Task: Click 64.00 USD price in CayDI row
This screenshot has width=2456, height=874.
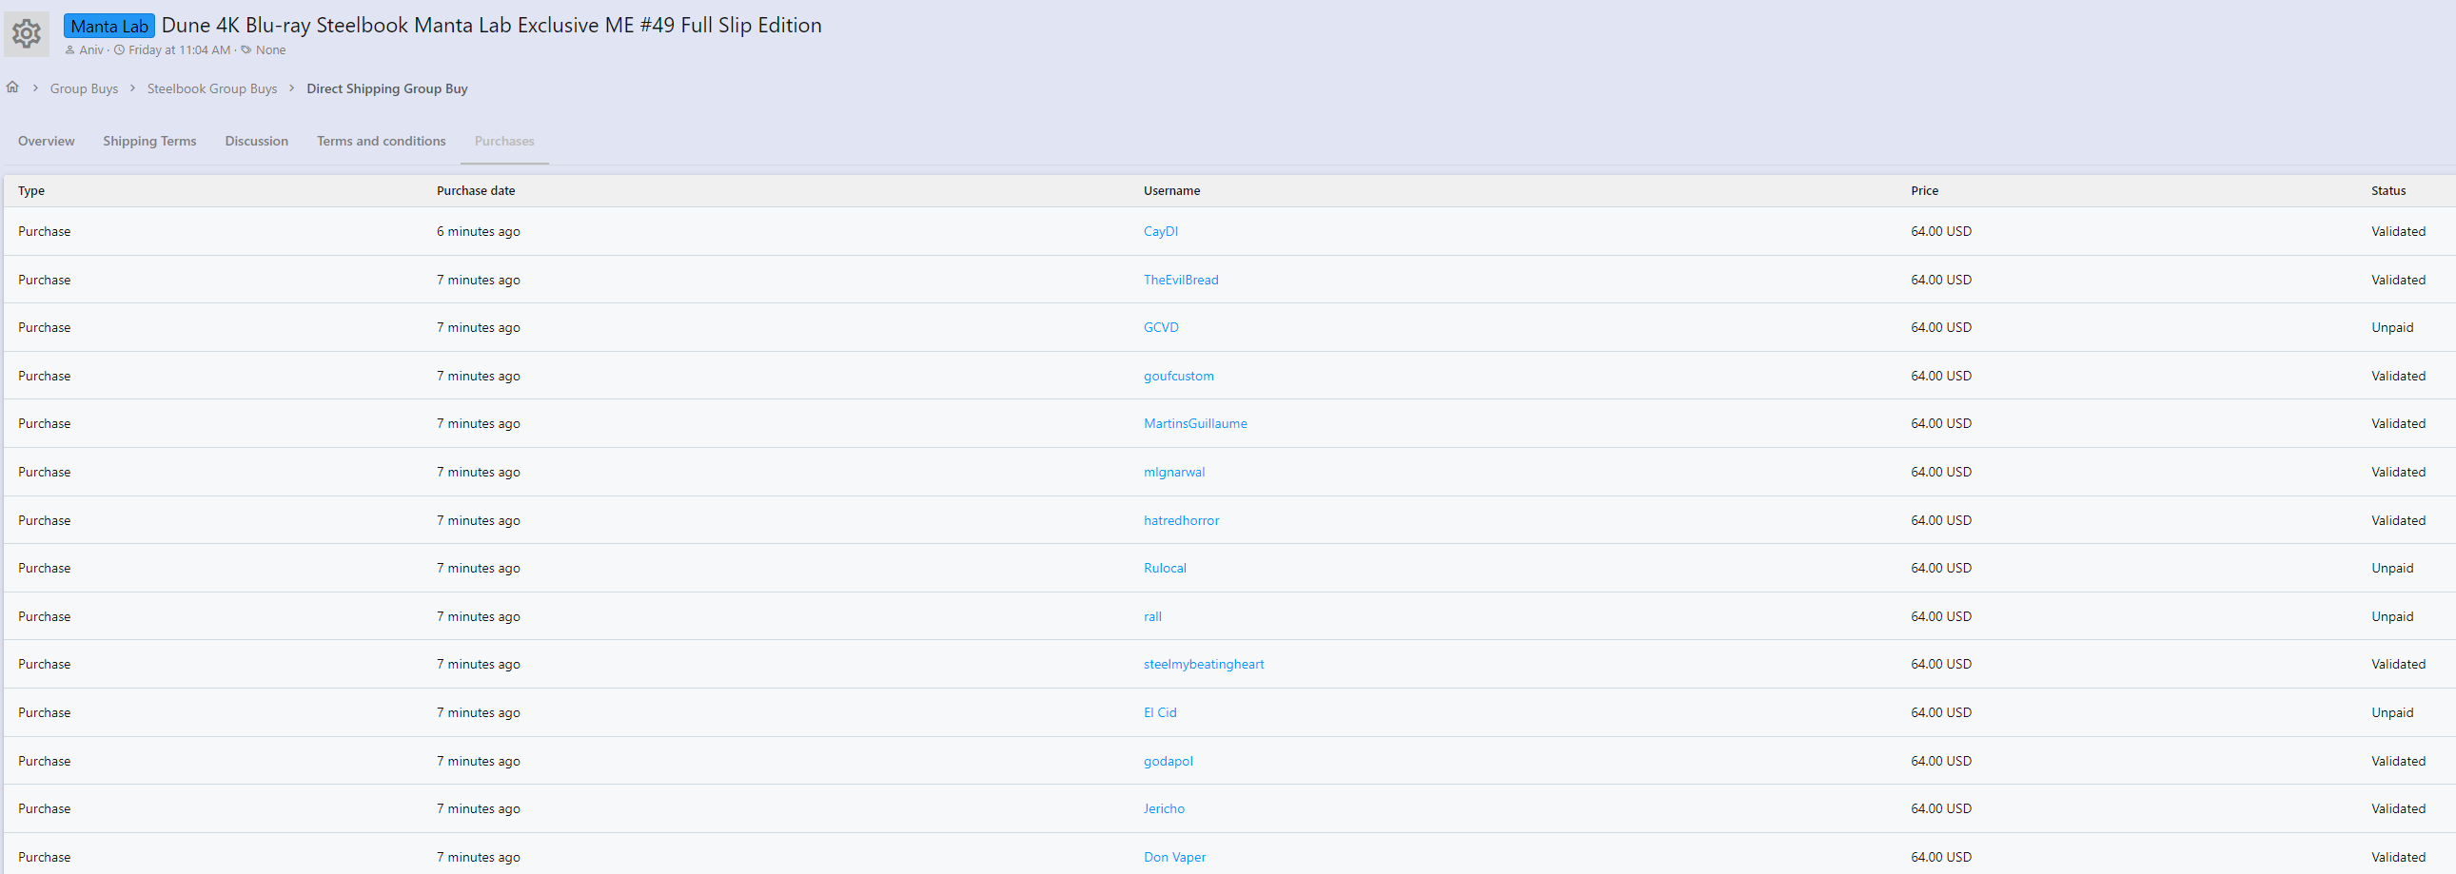Action: point(1941,232)
